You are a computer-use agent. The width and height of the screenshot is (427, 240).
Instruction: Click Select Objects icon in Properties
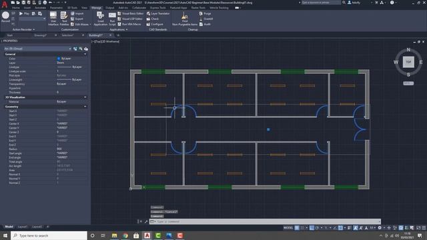(x=81, y=49)
